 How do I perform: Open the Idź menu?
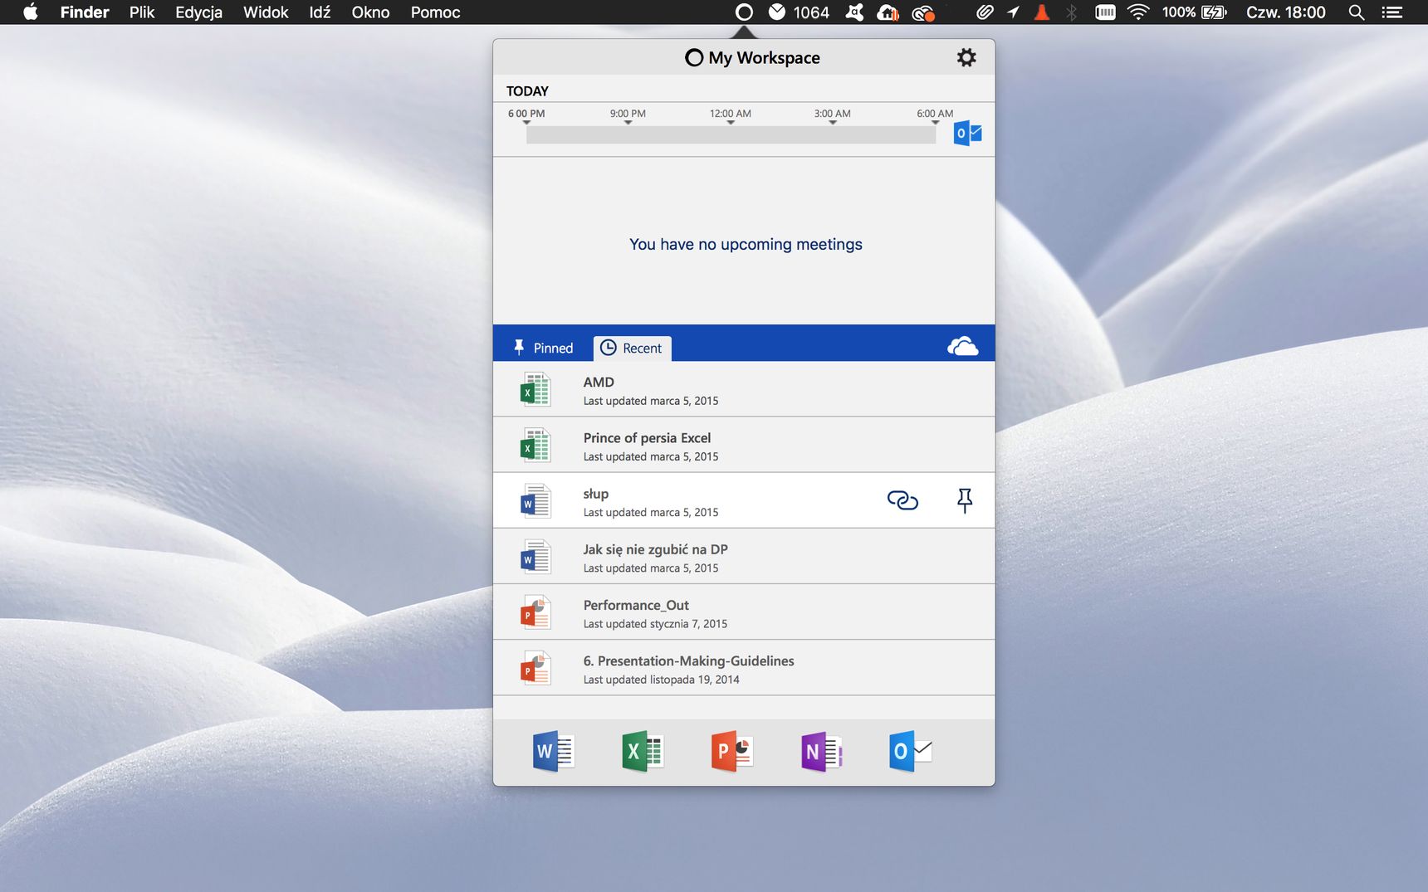pos(320,12)
